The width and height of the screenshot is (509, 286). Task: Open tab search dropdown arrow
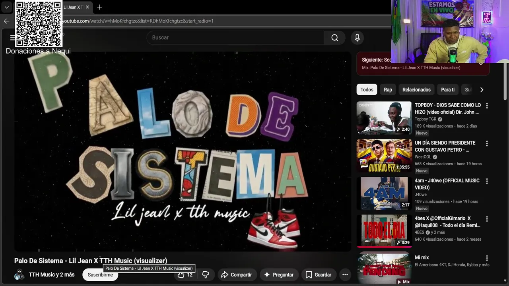tap(6, 7)
